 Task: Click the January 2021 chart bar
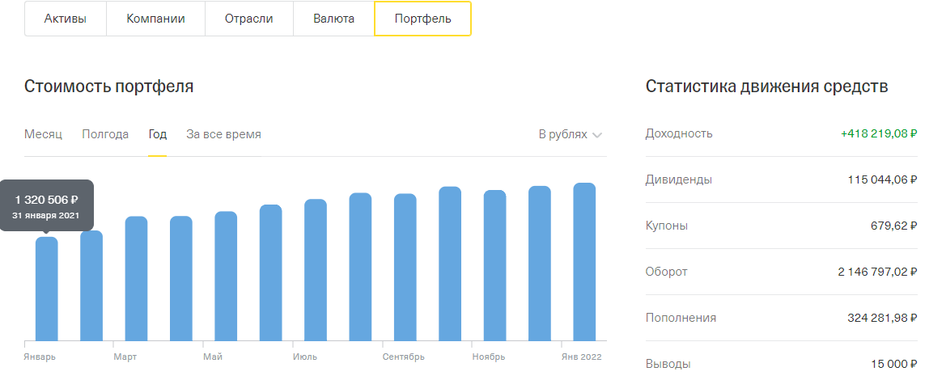pos(47,289)
